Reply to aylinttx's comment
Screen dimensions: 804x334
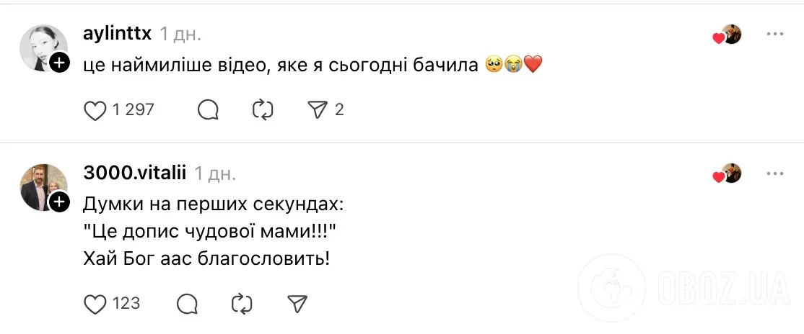[x=208, y=109]
